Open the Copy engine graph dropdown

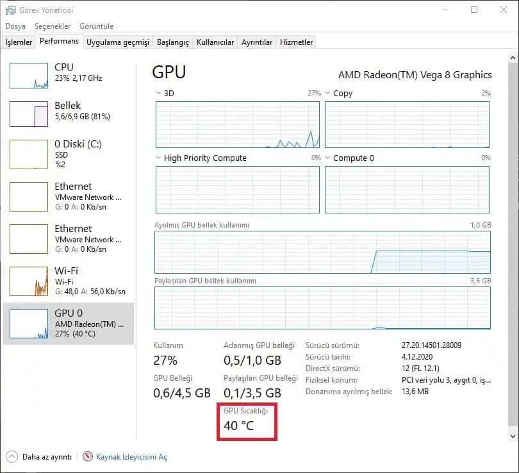328,94
